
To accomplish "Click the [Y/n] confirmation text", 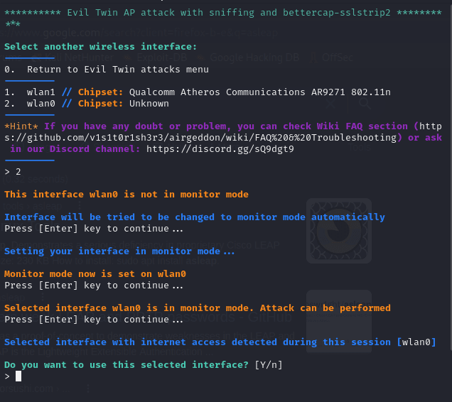I will (269, 365).
